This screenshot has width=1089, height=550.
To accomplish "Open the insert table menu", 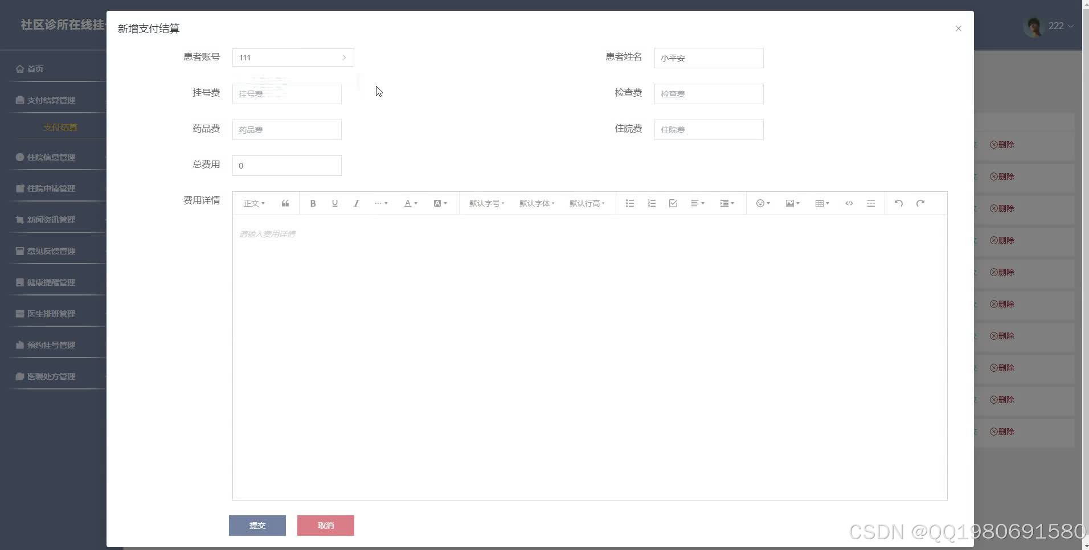I will [822, 203].
